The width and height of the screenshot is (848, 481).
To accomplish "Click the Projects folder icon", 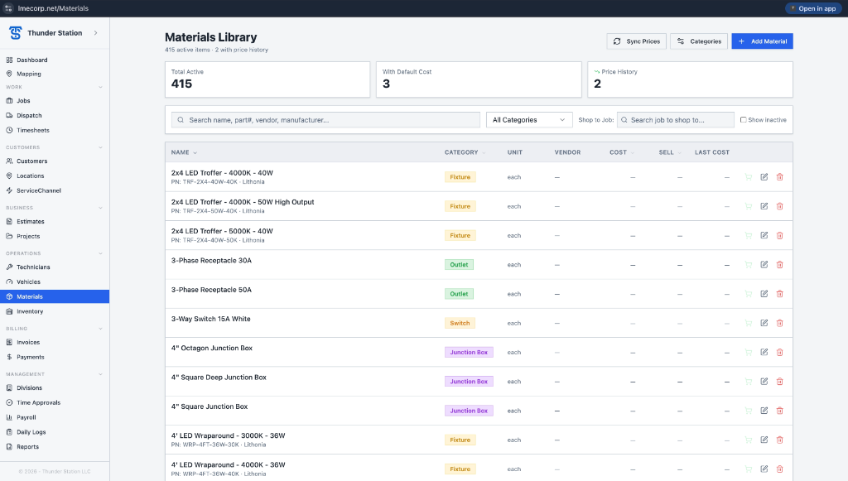I will pyautogui.click(x=9, y=236).
